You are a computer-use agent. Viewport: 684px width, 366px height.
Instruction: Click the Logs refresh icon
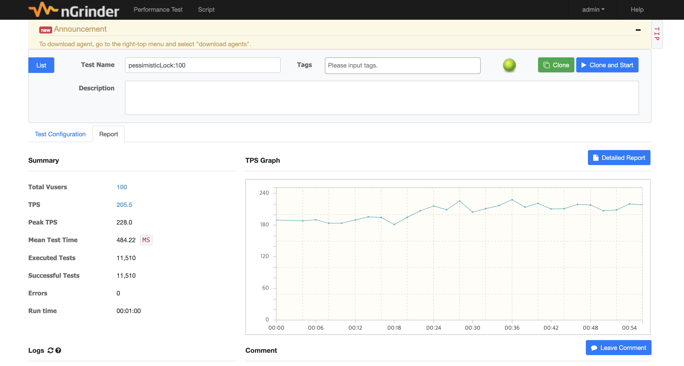click(50, 350)
